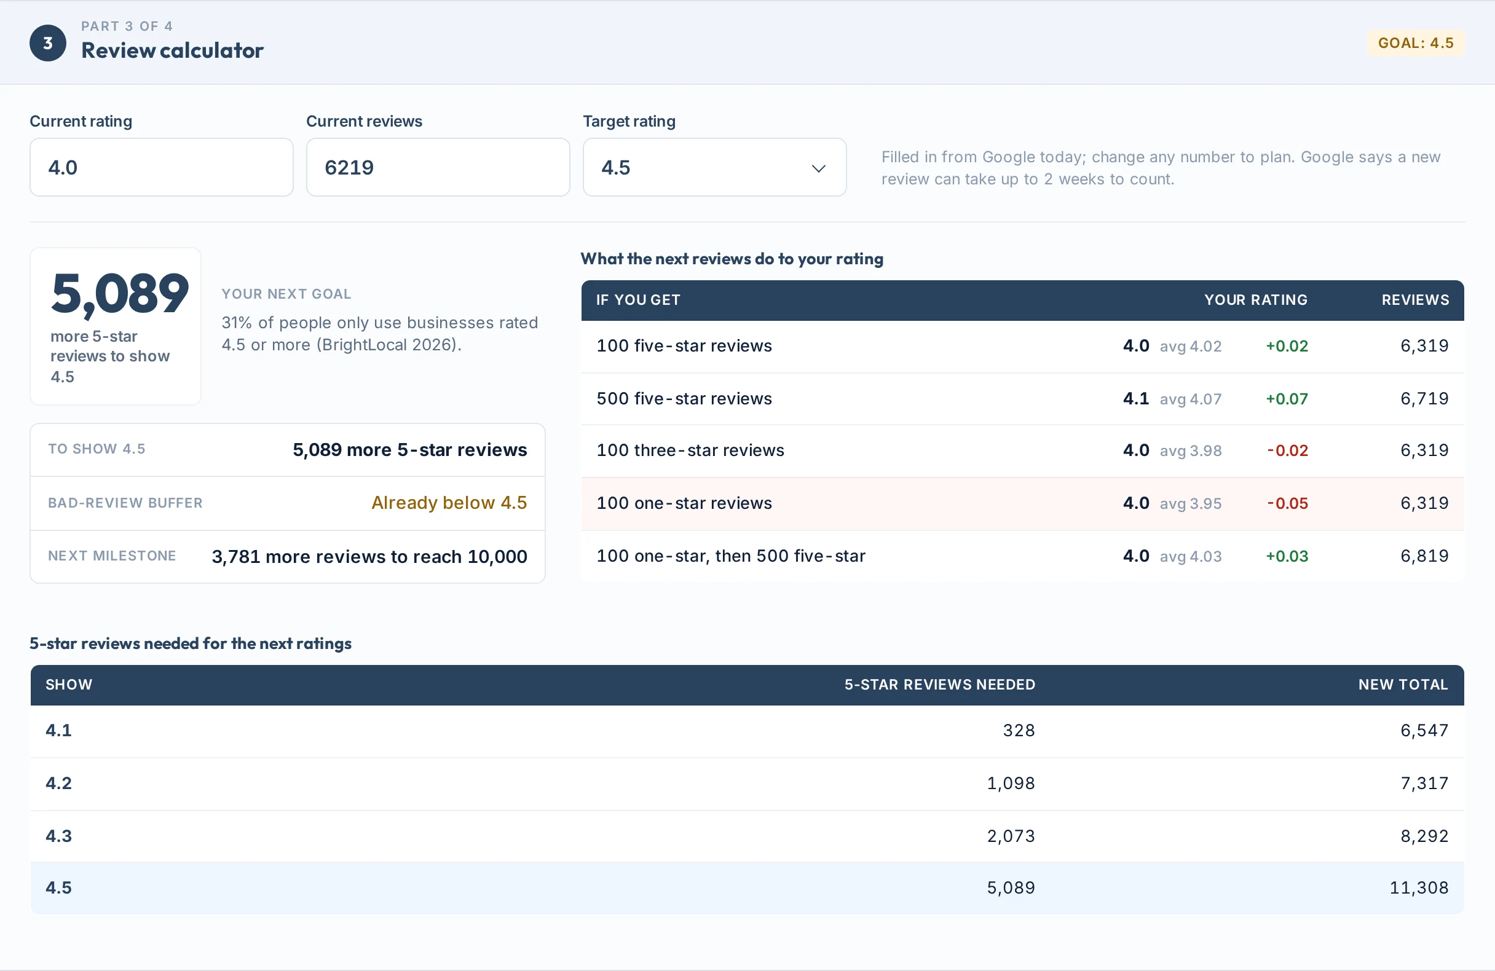Click the 6,819 reviews total cell
Screen dimensions: 1495x971
point(1425,556)
